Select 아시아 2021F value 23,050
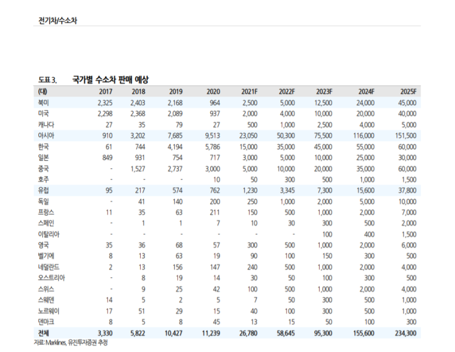This screenshot has height=352, width=455. pyautogui.click(x=248, y=136)
